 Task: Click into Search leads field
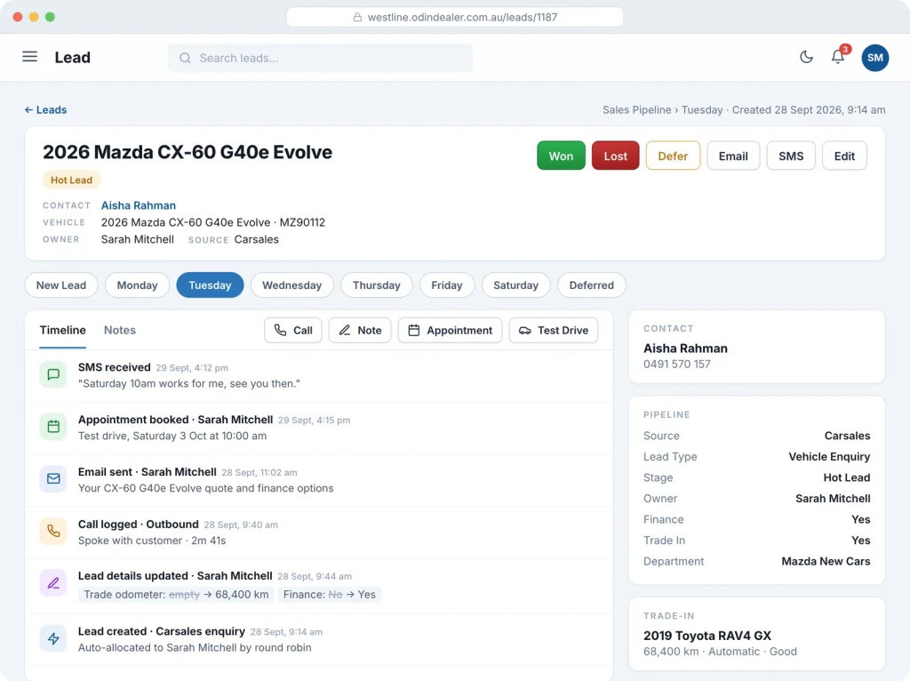[x=320, y=58]
